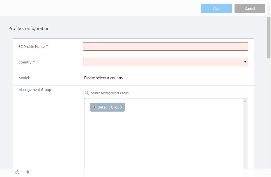
Task: Click the Add button
Action: coord(216,8)
